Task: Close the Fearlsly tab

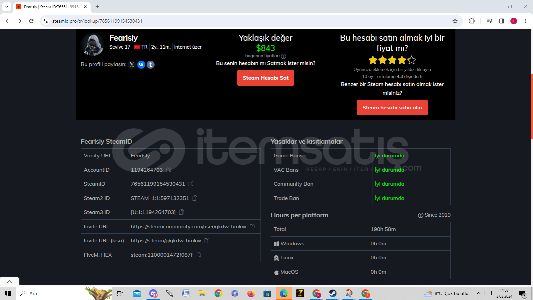Action: pyautogui.click(x=85, y=7)
